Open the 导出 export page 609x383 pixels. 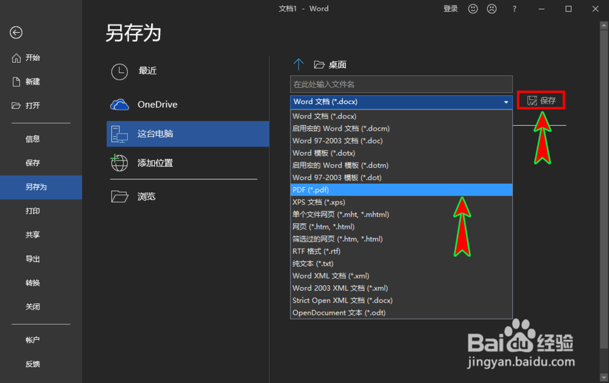click(41, 259)
